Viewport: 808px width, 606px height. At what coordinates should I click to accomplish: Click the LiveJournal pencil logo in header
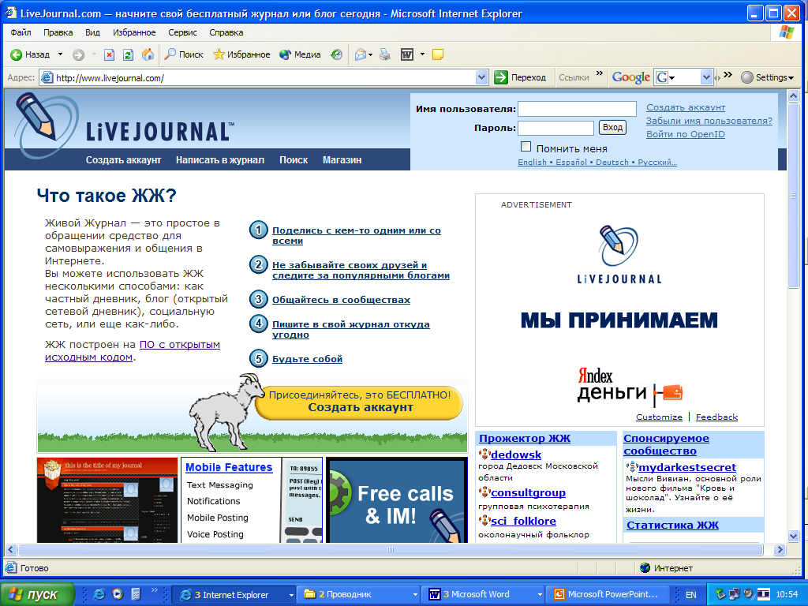tap(47, 124)
